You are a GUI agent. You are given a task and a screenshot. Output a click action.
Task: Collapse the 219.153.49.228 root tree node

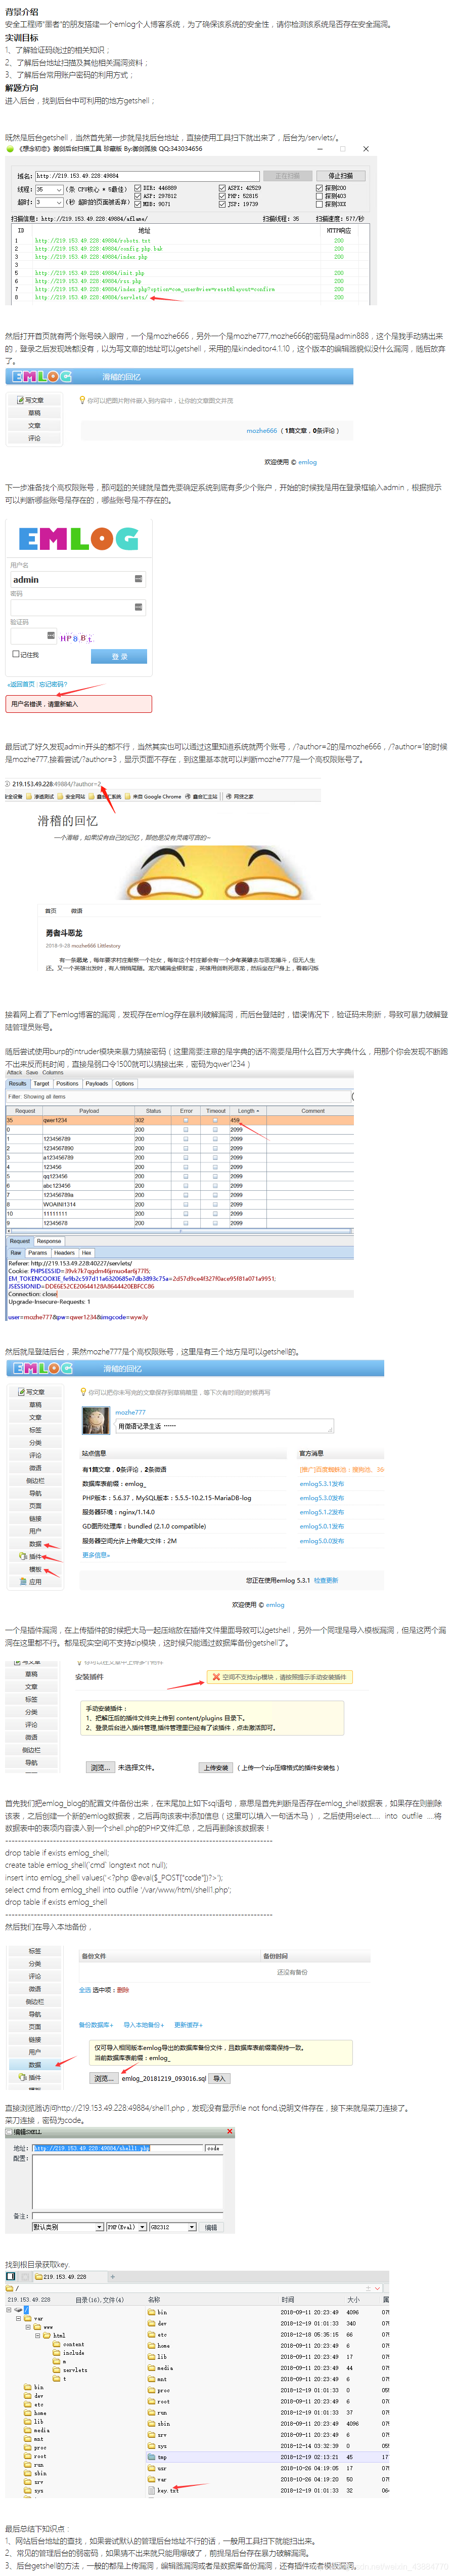(10, 2310)
